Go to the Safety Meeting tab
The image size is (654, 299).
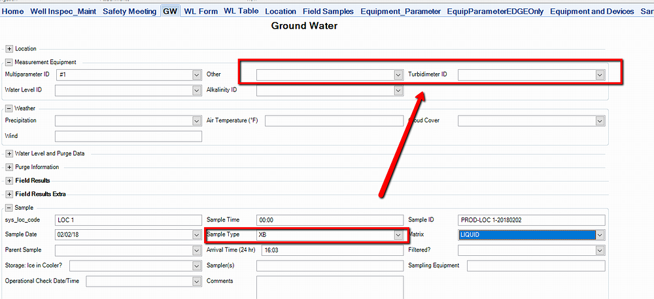tap(129, 11)
